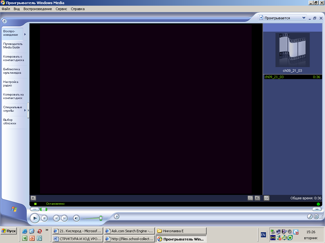Image resolution: width=325 pixels, height=243 pixels.
Task: Launch Excel from quick launch
Action: [25, 238]
